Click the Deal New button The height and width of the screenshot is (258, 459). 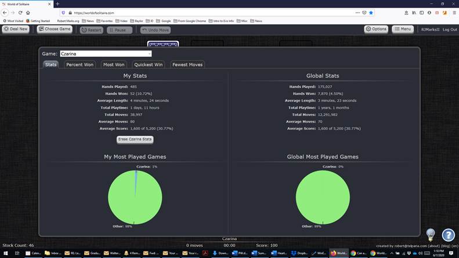click(x=16, y=29)
